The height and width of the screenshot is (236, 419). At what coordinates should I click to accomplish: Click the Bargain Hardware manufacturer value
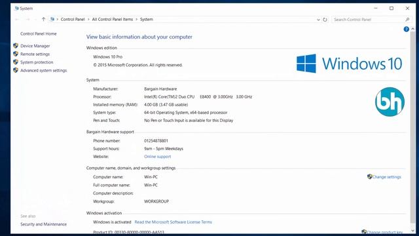tap(160, 89)
